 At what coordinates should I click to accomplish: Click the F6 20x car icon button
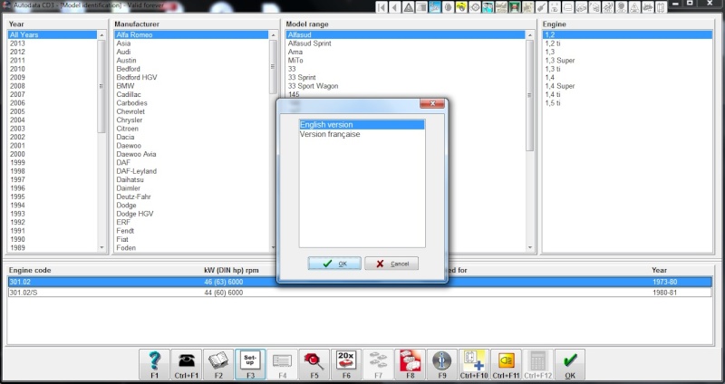[x=346, y=365]
